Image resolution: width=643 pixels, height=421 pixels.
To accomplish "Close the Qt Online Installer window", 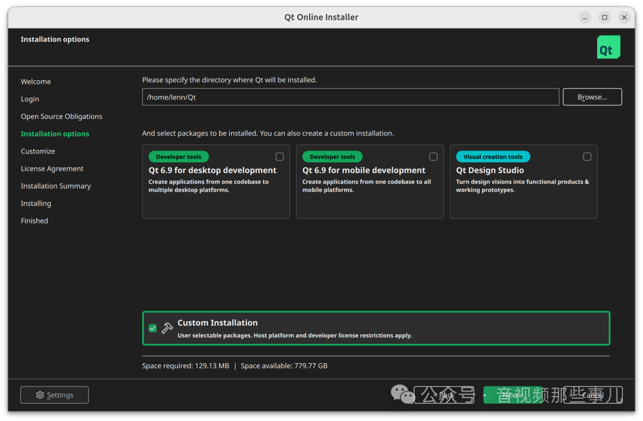I will [x=624, y=17].
